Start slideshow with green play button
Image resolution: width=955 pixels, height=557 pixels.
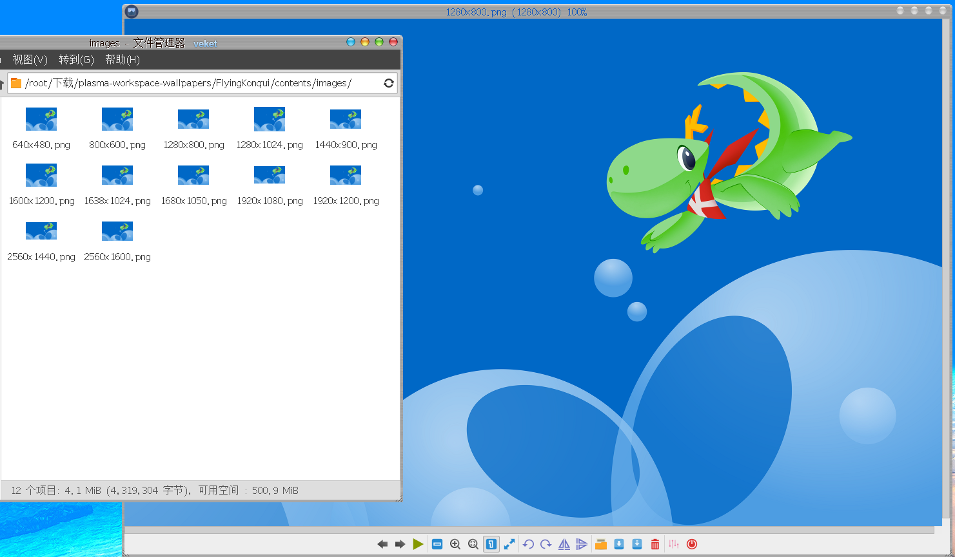[418, 544]
